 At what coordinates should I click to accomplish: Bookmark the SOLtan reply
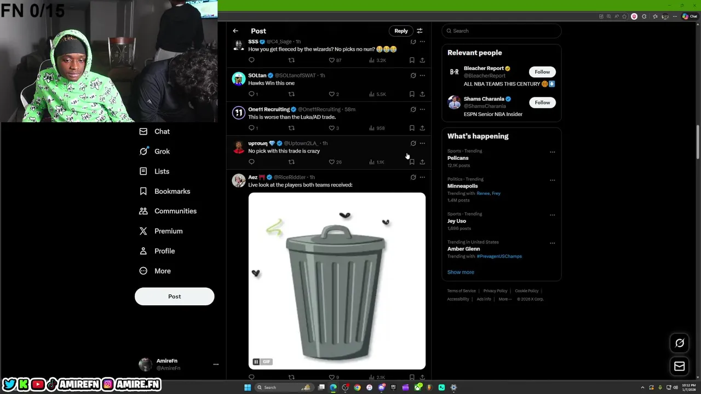coord(412,94)
